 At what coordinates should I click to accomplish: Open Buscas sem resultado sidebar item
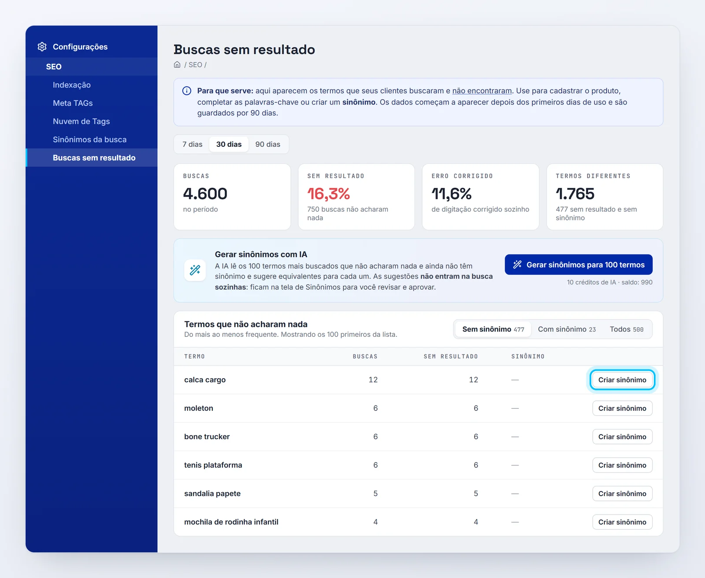pos(92,158)
